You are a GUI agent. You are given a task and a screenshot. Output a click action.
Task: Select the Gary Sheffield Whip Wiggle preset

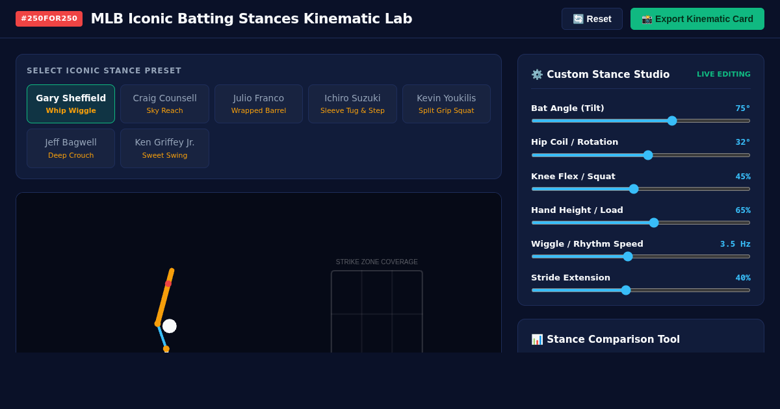coord(71,104)
